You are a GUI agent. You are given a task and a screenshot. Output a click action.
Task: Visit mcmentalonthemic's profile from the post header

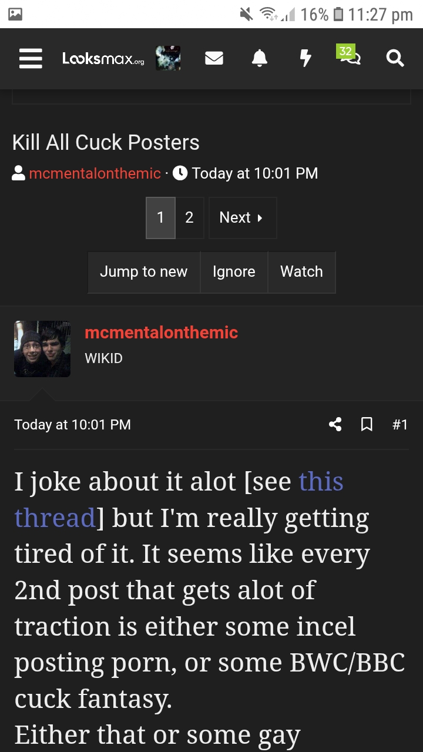[162, 333]
